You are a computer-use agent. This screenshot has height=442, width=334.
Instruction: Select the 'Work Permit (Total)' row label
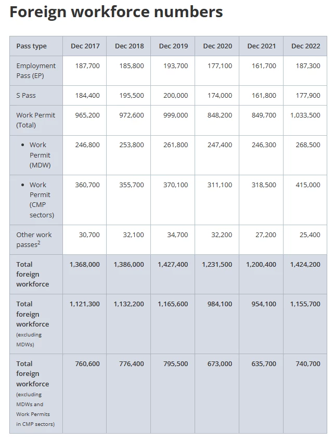click(35, 120)
